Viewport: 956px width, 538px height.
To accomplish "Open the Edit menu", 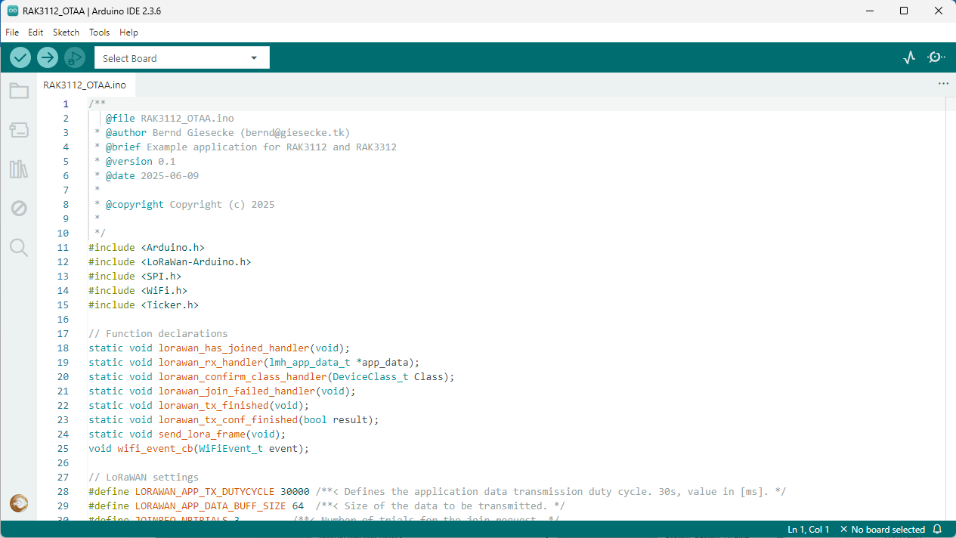I will click(36, 32).
